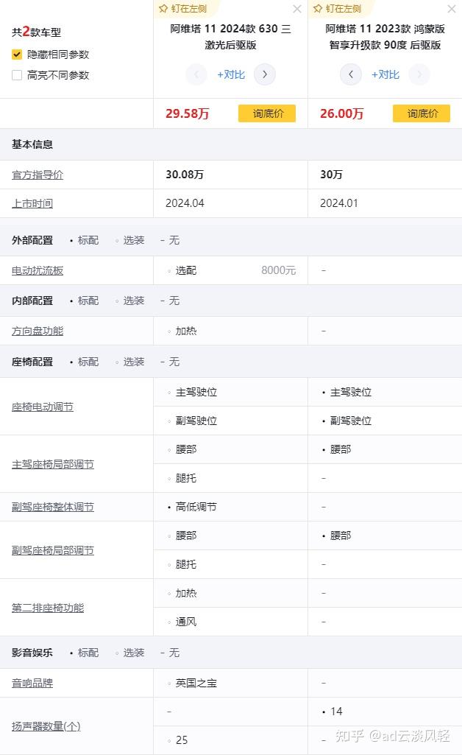The height and width of the screenshot is (755, 462).
Task: Open the 副驾座椅整体调节 parameter link
Action: tap(53, 507)
